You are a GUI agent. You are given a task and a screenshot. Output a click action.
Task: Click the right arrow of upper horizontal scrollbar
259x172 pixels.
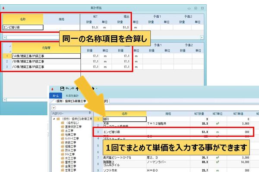[x=202, y=37]
